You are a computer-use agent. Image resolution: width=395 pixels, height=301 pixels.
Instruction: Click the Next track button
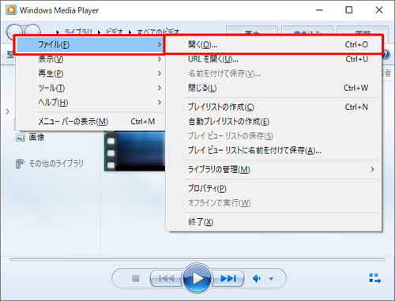click(x=228, y=278)
